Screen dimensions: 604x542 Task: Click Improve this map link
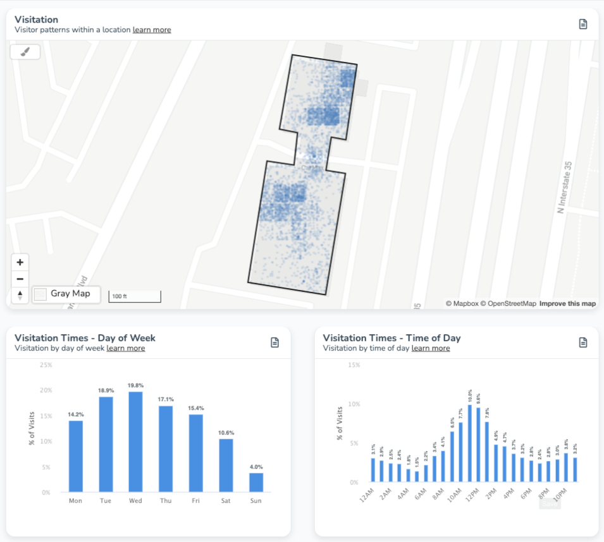567,303
